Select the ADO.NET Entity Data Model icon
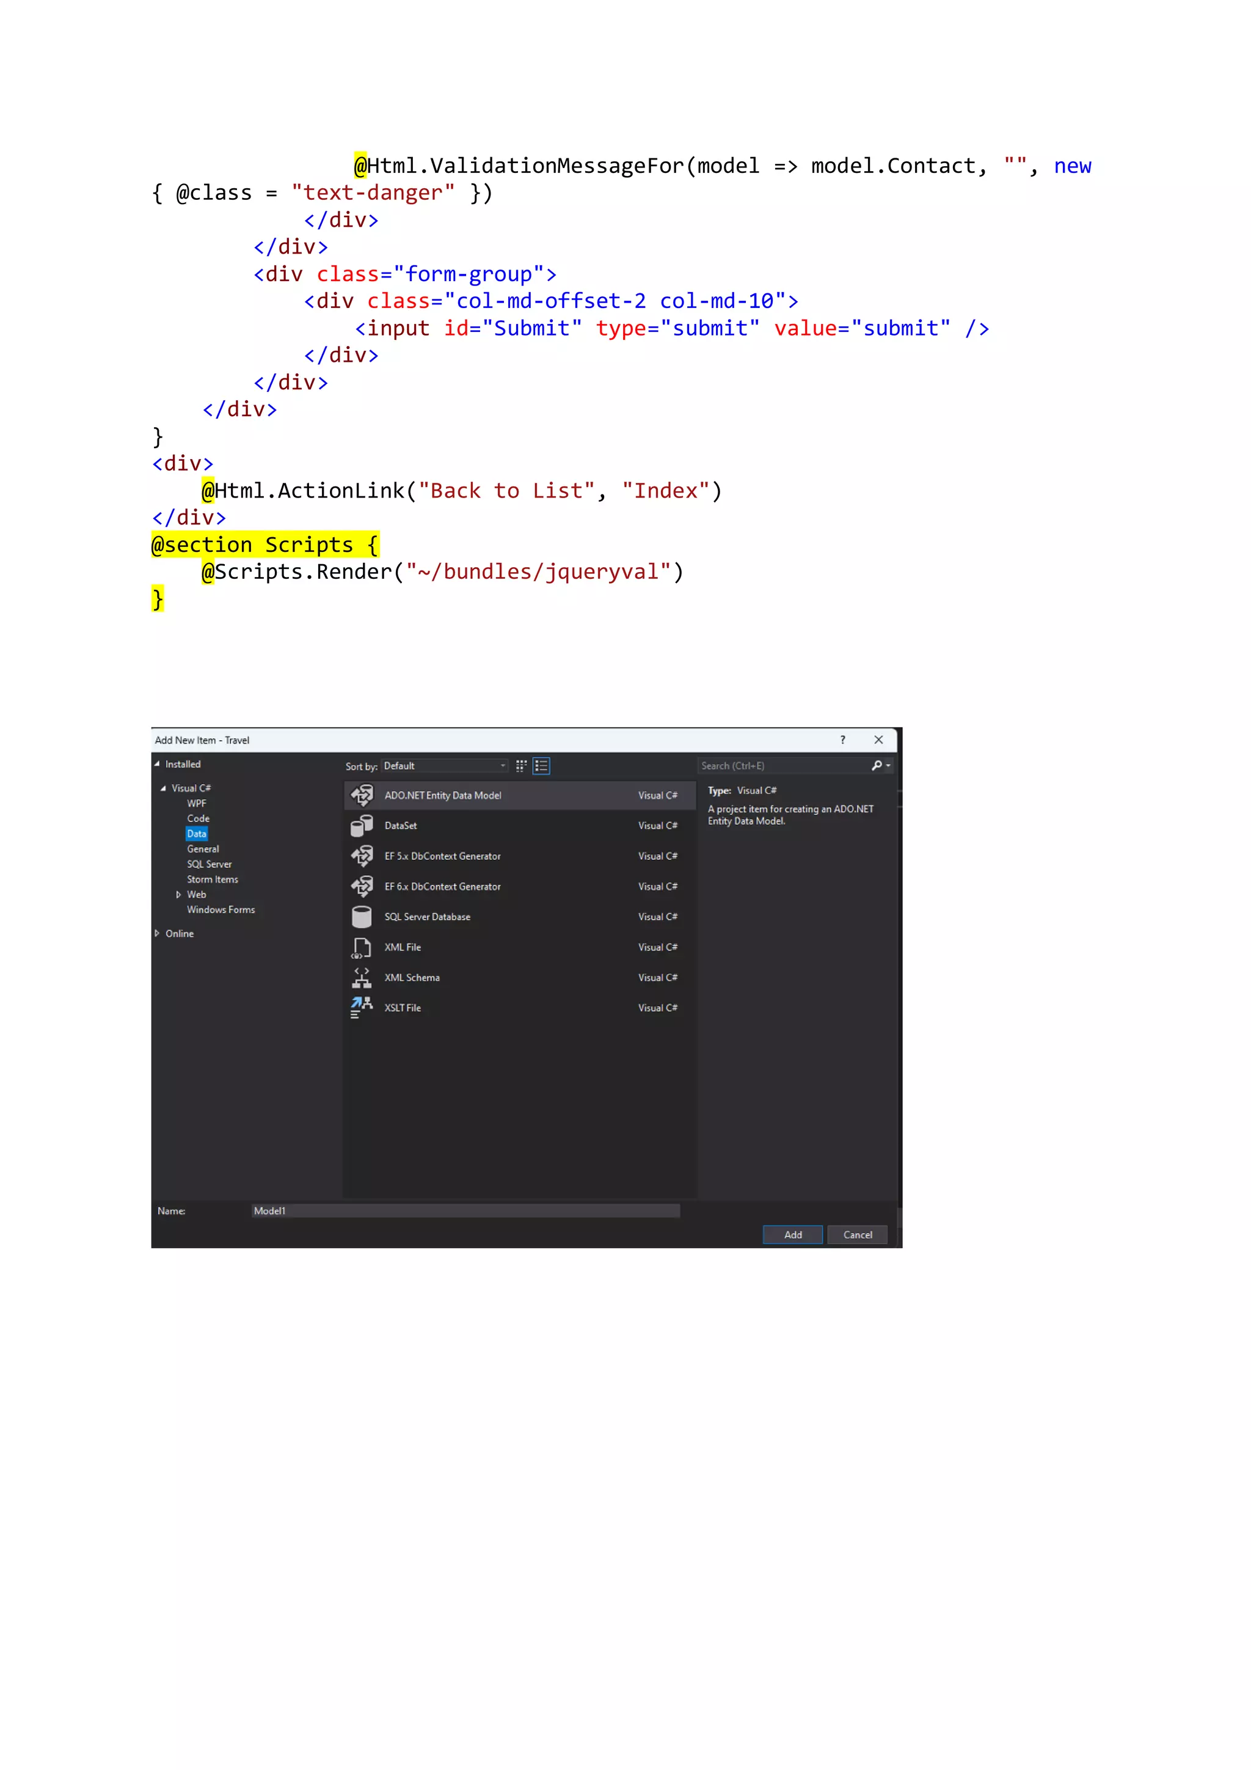 pos(361,795)
